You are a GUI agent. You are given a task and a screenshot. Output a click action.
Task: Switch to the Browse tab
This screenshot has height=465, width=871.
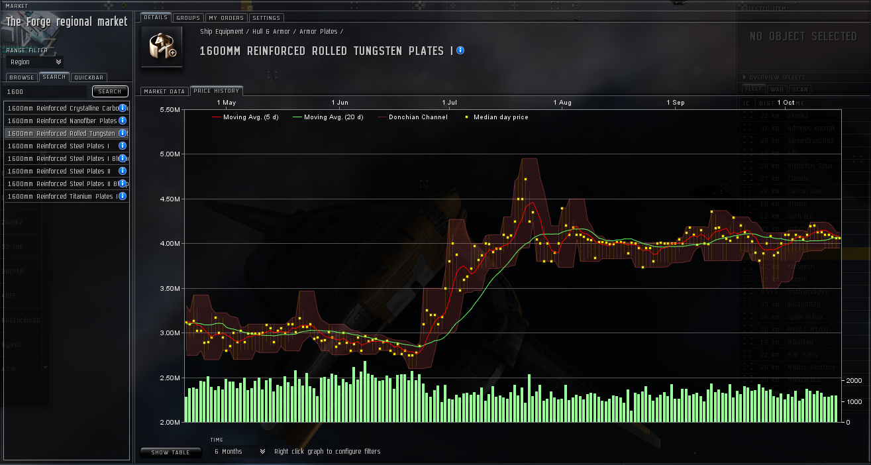click(22, 77)
